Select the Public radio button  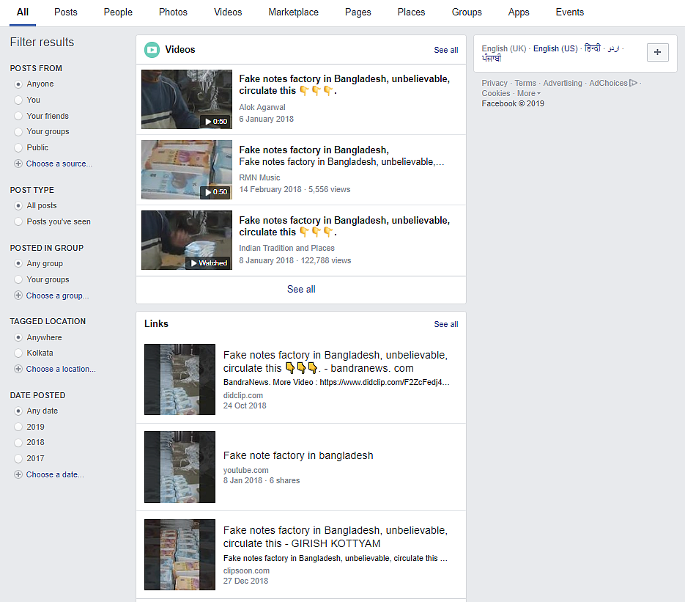(x=18, y=148)
